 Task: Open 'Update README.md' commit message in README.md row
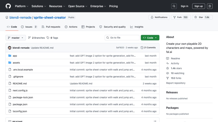[x=81, y=84]
